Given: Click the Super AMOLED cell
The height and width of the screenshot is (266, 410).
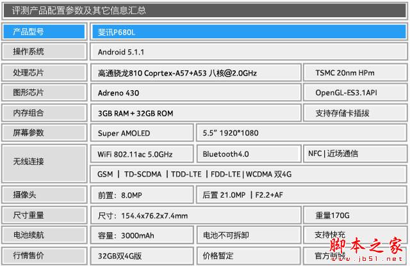Looking at the screenshot, I should click(x=142, y=133).
